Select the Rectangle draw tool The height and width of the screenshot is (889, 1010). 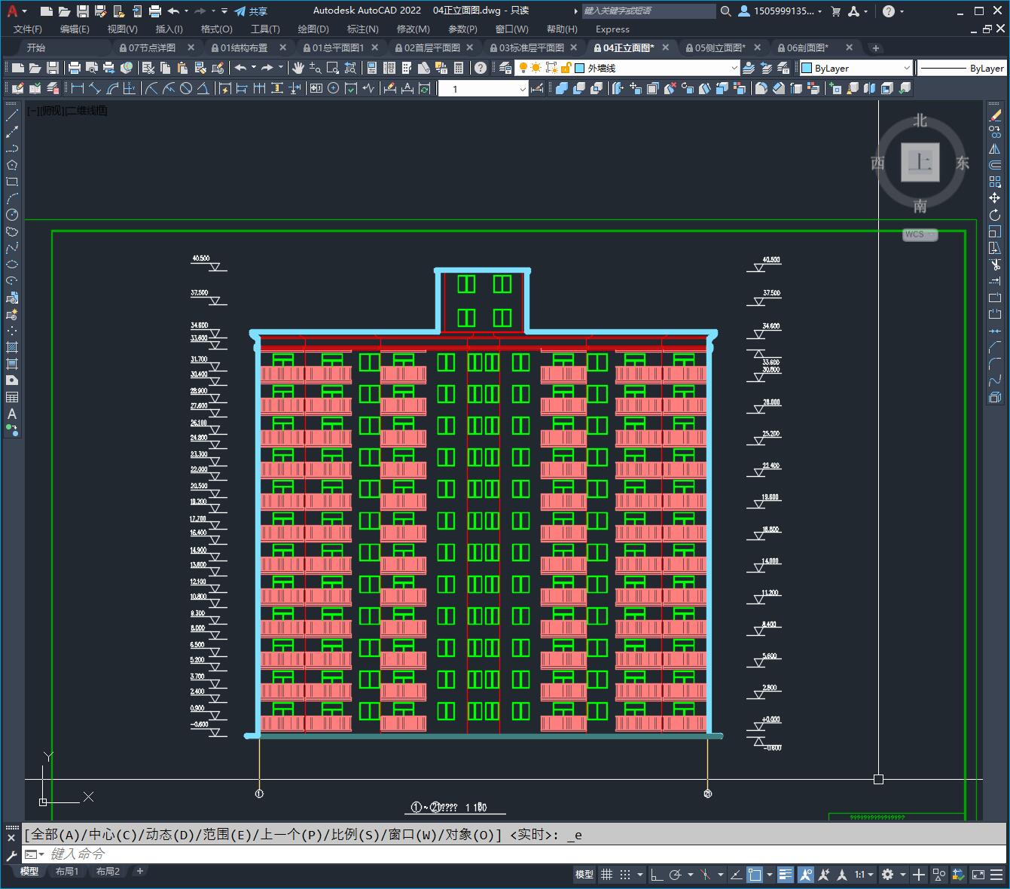click(12, 182)
